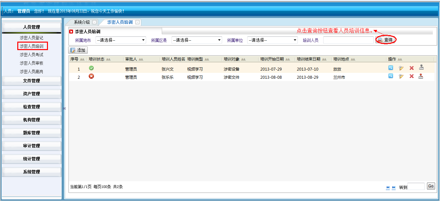Viewport: 440px width, 201px height.
Task: Click the 添加 add button
Action: [x=78, y=50]
